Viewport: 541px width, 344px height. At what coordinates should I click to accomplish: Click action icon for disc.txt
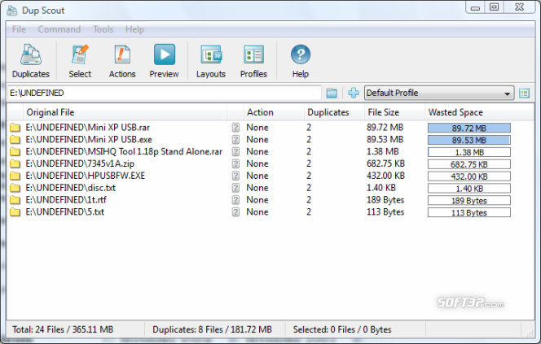pyautogui.click(x=235, y=188)
